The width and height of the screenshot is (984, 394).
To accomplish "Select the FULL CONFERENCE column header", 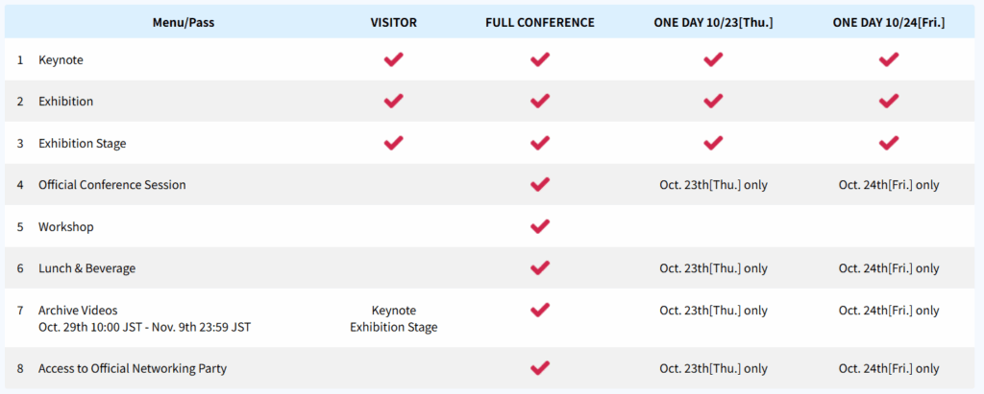I will coord(540,23).
